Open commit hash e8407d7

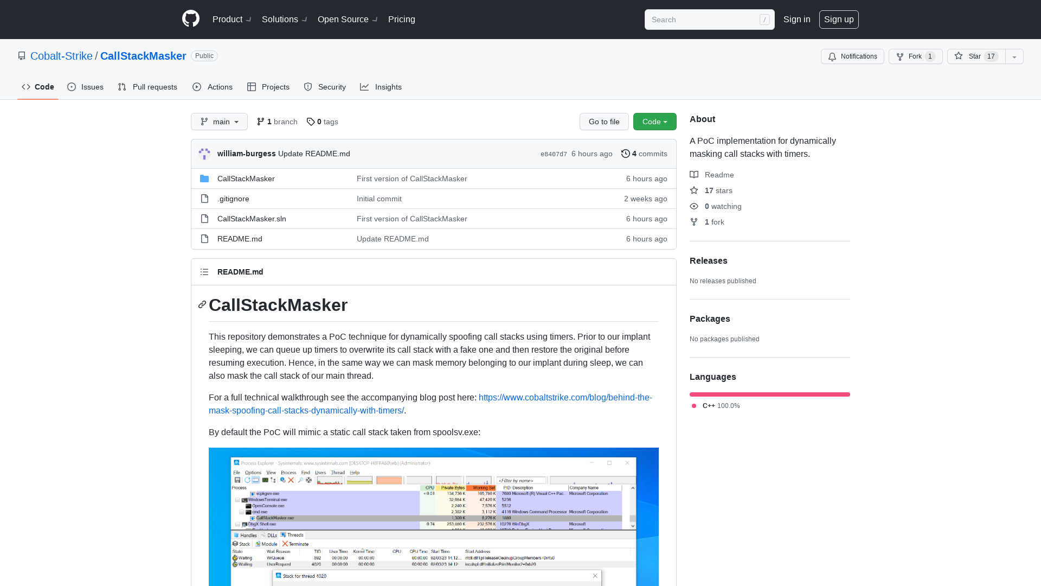[x=554, y=154]
